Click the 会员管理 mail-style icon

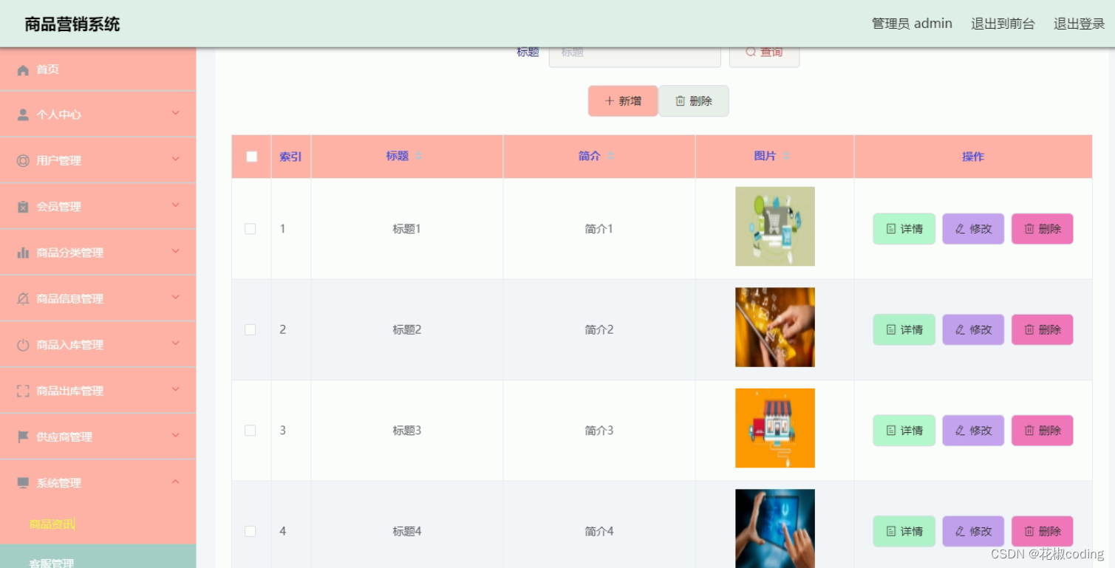pos(23,206)
